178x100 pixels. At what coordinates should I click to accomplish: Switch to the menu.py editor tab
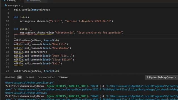(12, 1)
